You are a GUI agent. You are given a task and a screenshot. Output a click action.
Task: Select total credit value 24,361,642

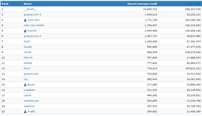click(193, 79)
